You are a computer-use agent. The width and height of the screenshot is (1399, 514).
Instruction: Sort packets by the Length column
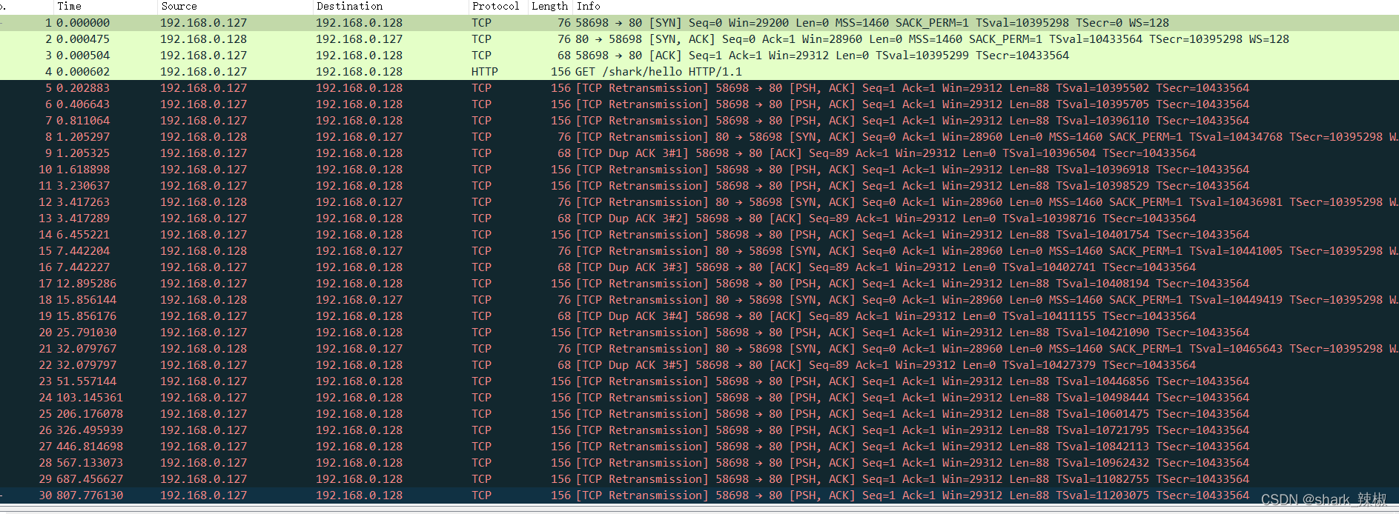tap(549, 6)
